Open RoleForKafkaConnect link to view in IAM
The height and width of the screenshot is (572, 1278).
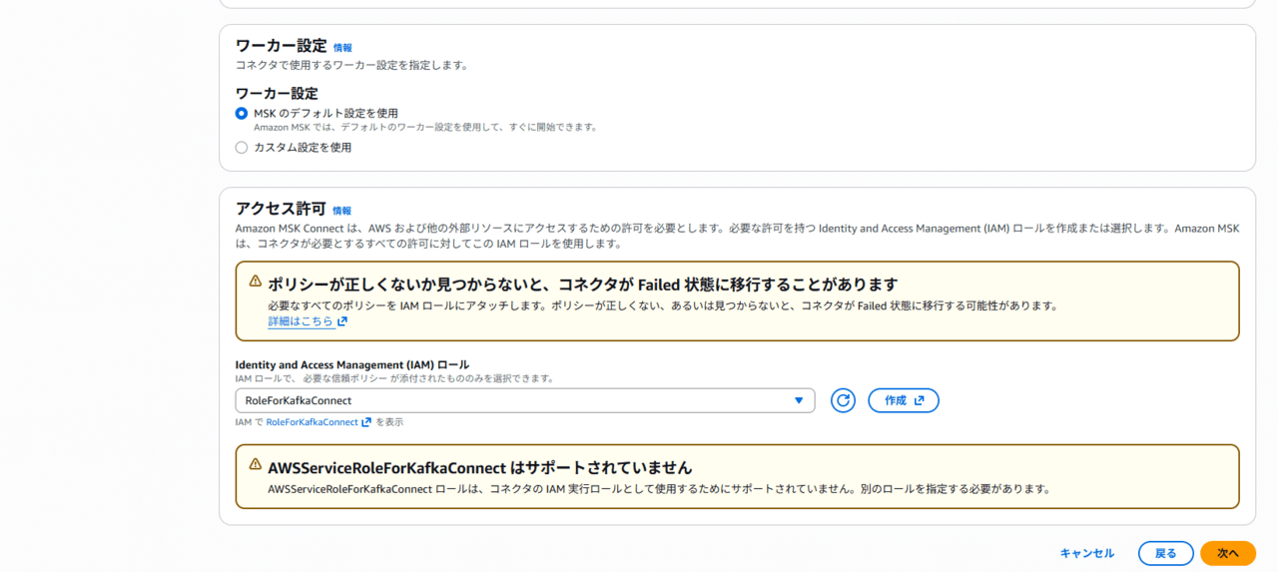pyautogui.click(x=312, y=422)
